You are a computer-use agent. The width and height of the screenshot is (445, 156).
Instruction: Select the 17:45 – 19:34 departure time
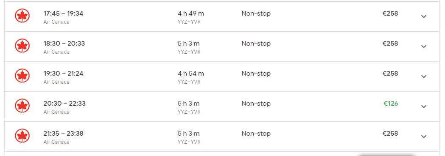(x=63, y=14)
